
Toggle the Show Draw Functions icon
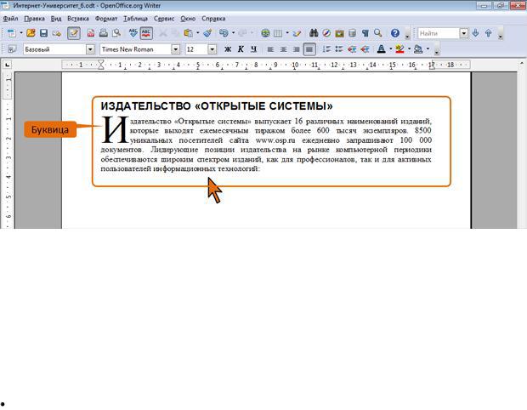tap(297, 33)
